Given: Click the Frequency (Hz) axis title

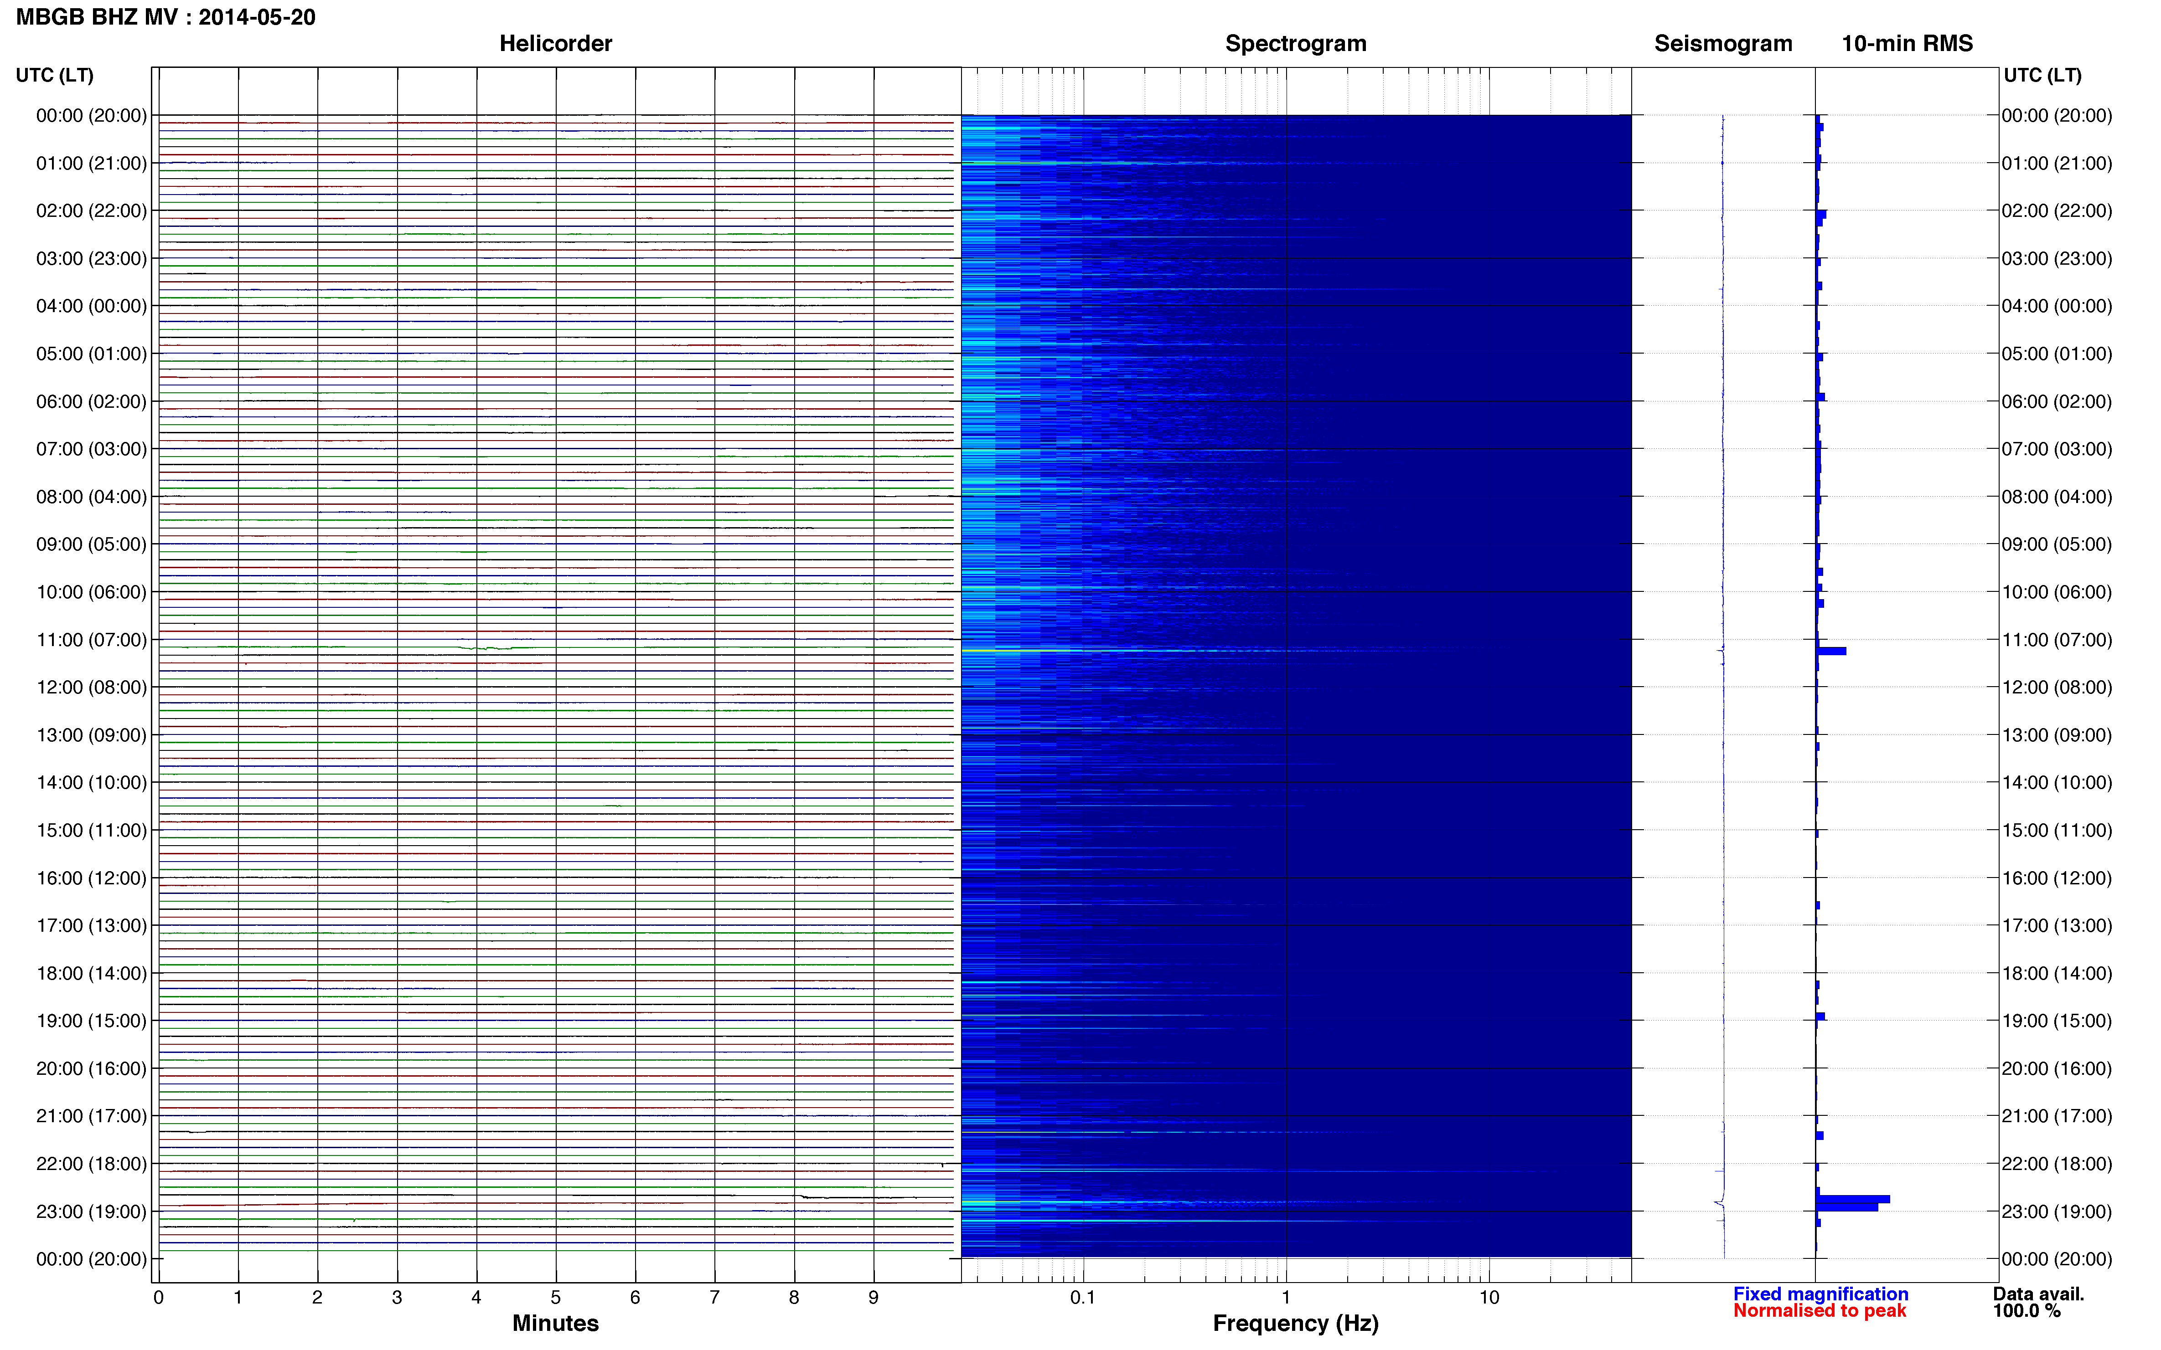Looking at the screenshot, I should (1295, 1323).
